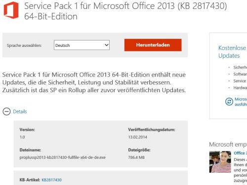Click the Details link text

click(20, 111)
